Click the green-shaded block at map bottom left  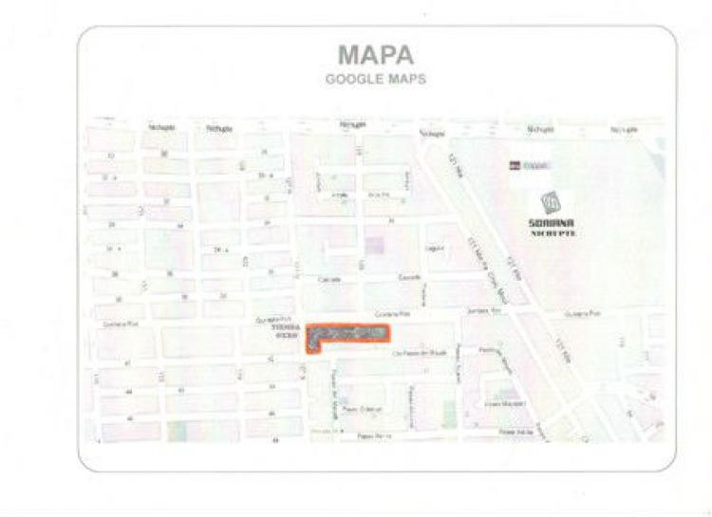point(177,432)
